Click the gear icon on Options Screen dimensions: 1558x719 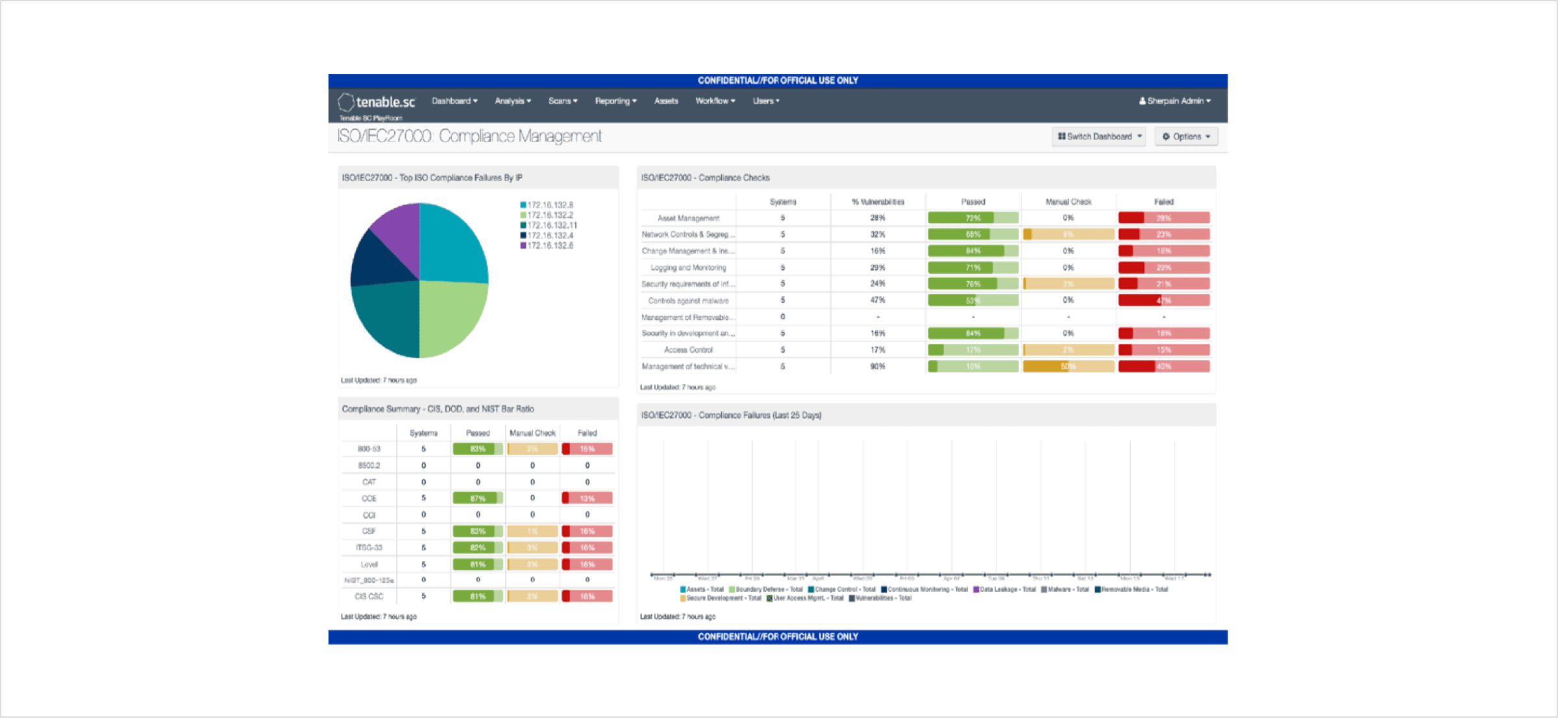click(1166, 136)
